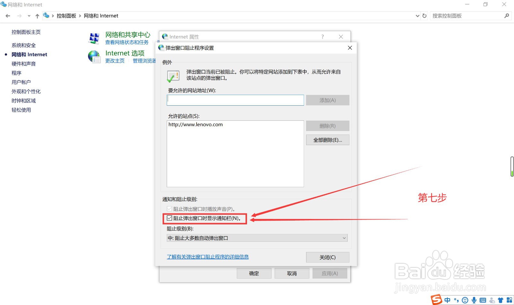Uncheck 阻止弹出窗口时显示通知栏(N)
This screenshot has width=514, height=305.
tap(170, 218)
